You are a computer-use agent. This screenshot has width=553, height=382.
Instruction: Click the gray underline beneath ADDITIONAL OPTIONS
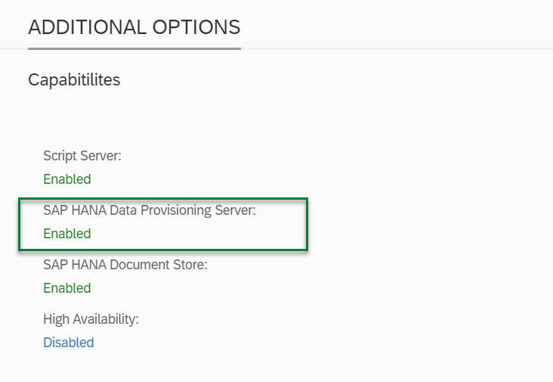tap(134, 48)
